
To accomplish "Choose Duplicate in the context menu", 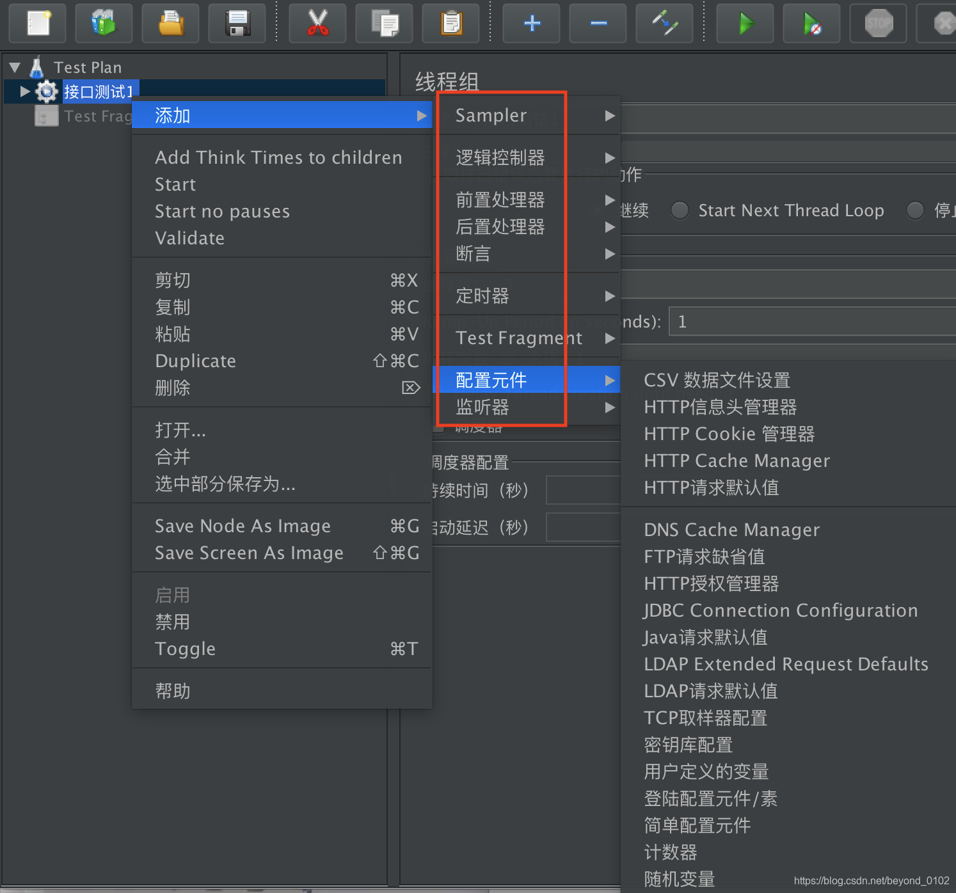I will tap(282, 361).
